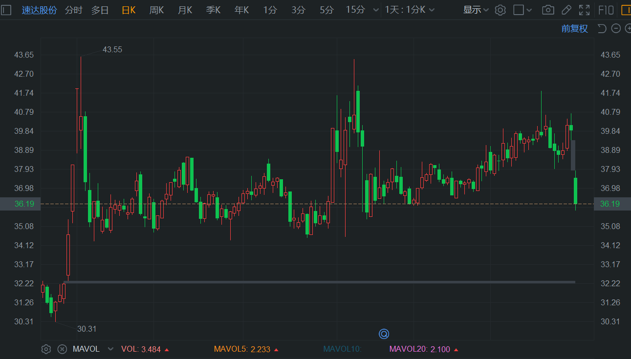The height and width of the screenshot is (359, 631).
Task: Select the pencil drawing tool
Action: point(566,10)
